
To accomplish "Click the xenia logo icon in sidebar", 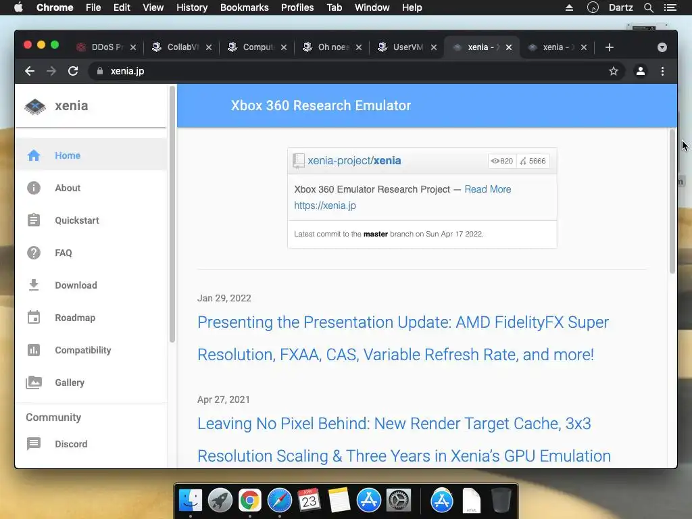I will 35,106.
